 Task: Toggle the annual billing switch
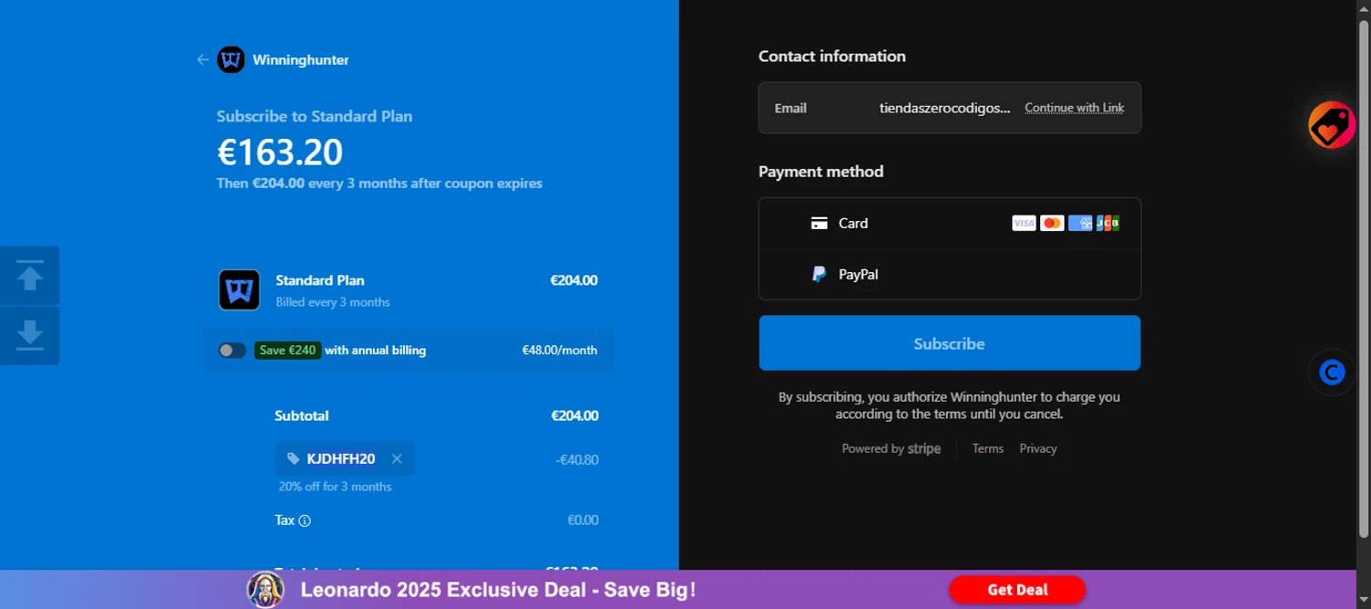tap(232, 351)
